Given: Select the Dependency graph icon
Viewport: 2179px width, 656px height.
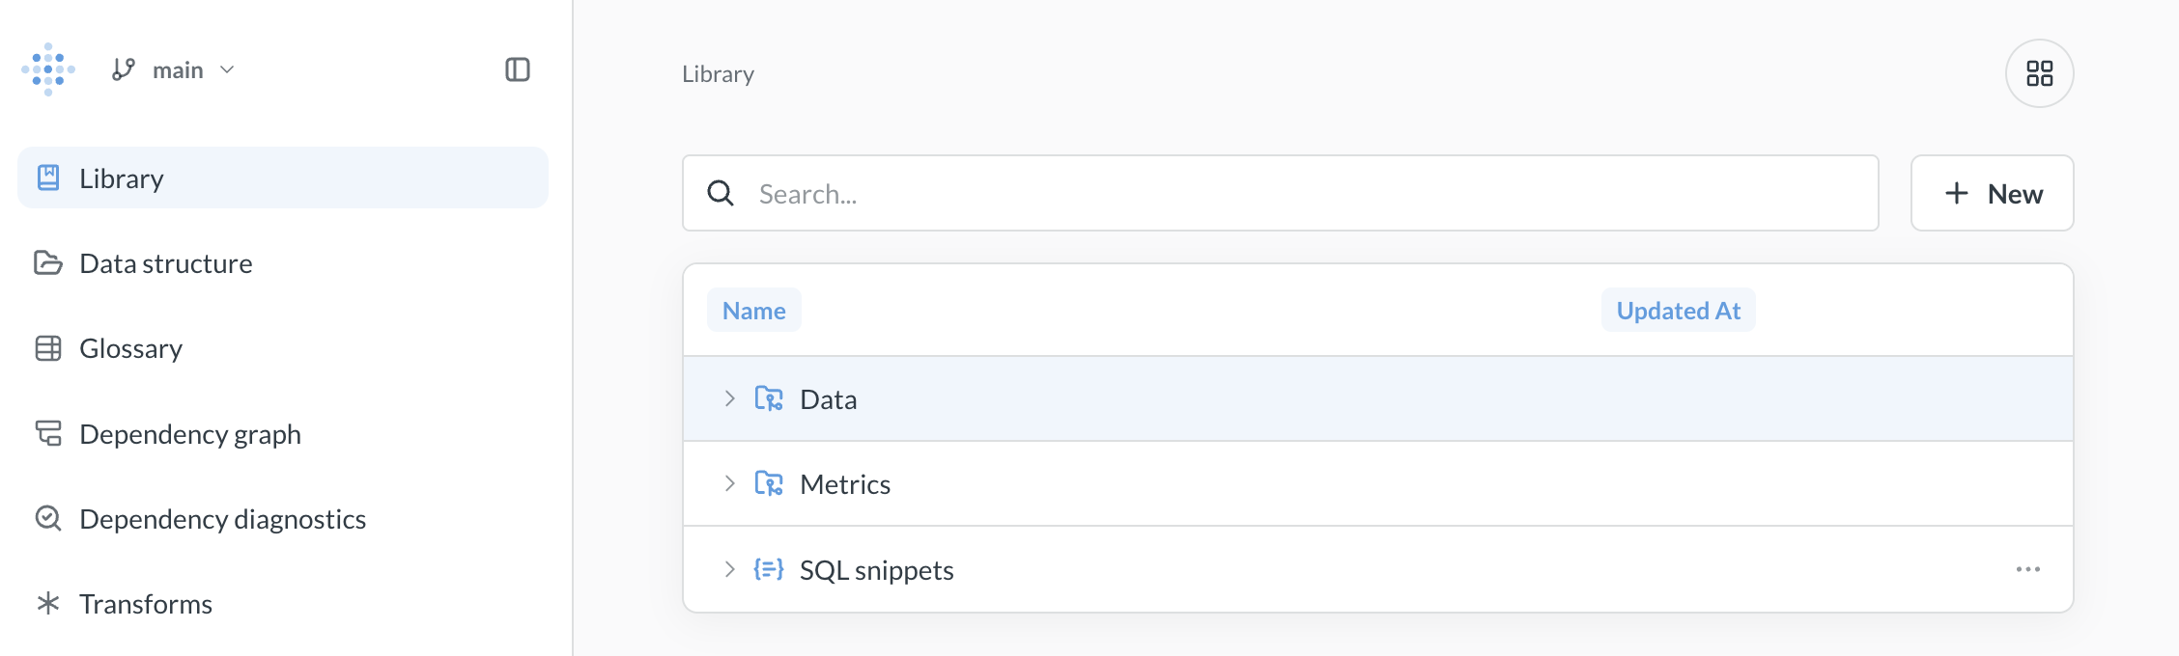Looking at the screenshot, I should (x=46, y=434).
